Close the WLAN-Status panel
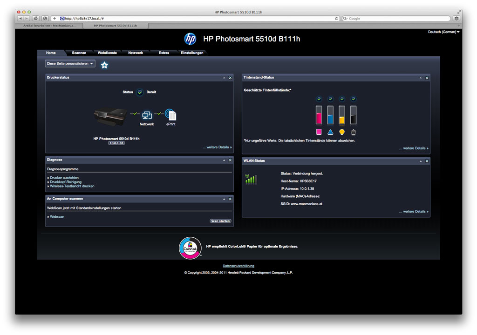The image size is (477, 335). click(427, 161)
